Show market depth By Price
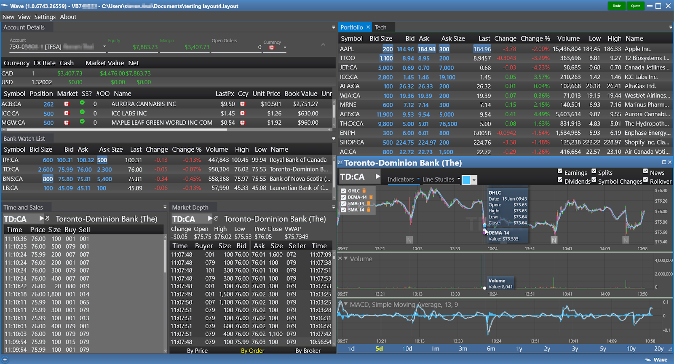 [197, 351]
